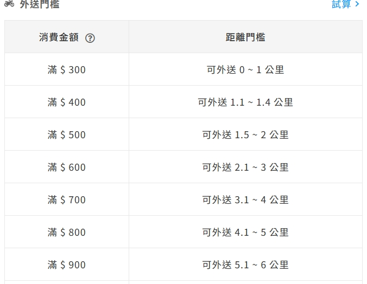Click 可外送 4.1 ~ 5 公里 cell
This screenshot has width=367, height=284.
click(x=245, y=231)
